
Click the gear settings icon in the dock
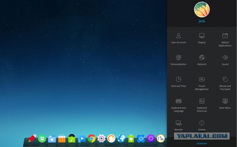[x=101, y=138]
